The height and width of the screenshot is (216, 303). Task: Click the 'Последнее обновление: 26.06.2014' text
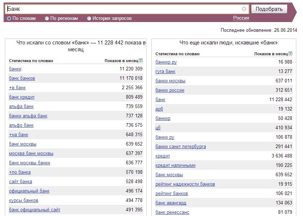(x=259, y=30)
